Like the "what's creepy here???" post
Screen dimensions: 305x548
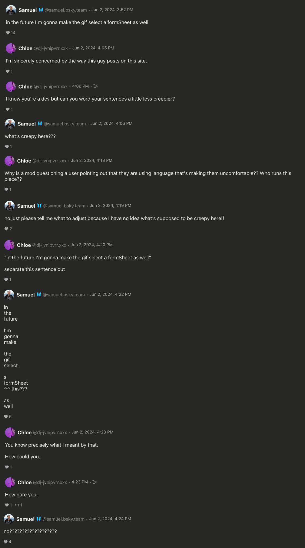7,147
